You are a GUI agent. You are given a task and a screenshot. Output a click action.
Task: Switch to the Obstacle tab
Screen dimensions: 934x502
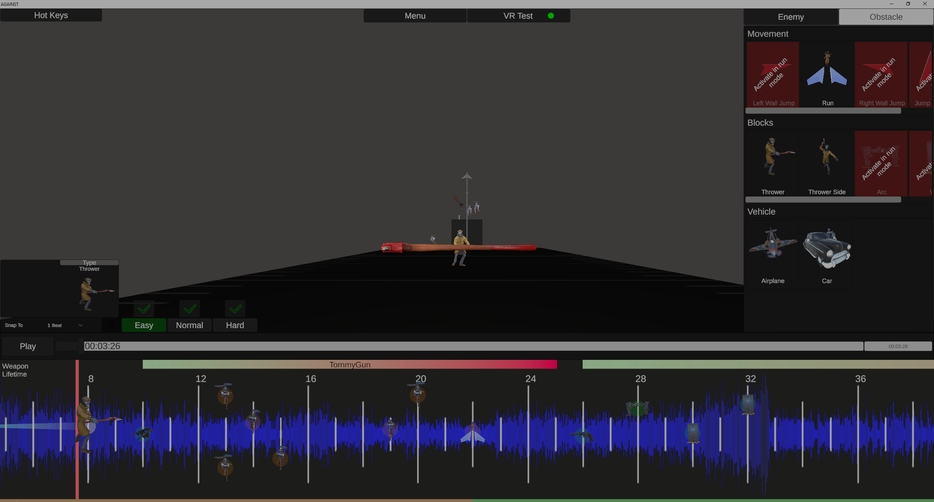pyautogui.click(x=886, y=17)
